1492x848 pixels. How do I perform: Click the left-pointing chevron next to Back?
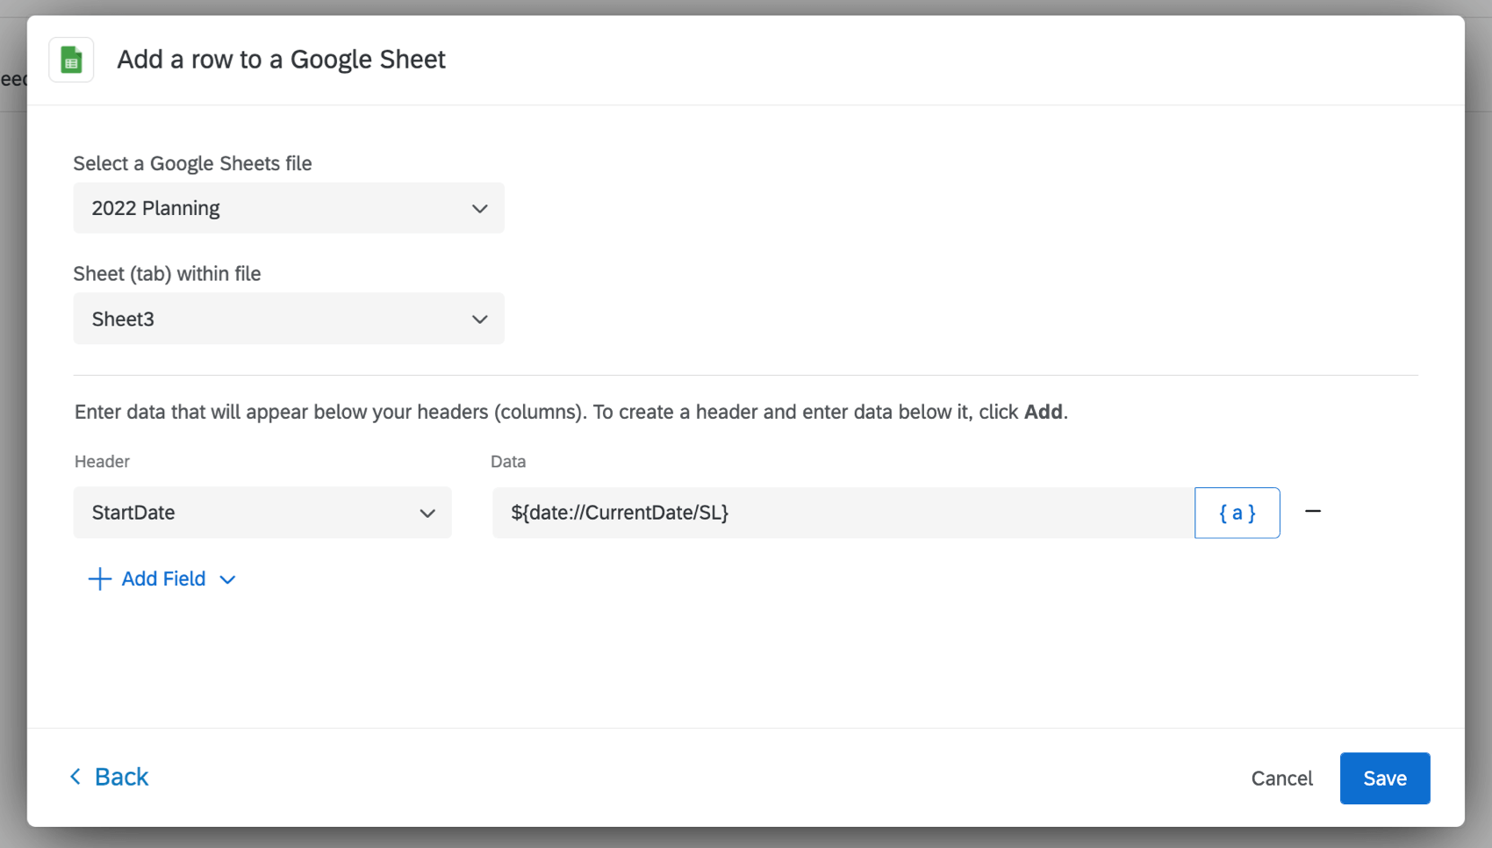click(75, 776)
